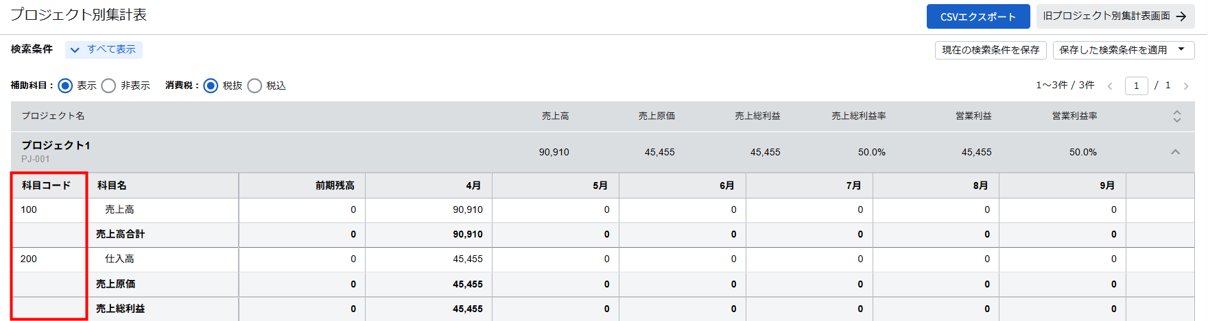Click the 売上高 account link
The height and width of the screenshot is (321, 1208).
point(119,209)
